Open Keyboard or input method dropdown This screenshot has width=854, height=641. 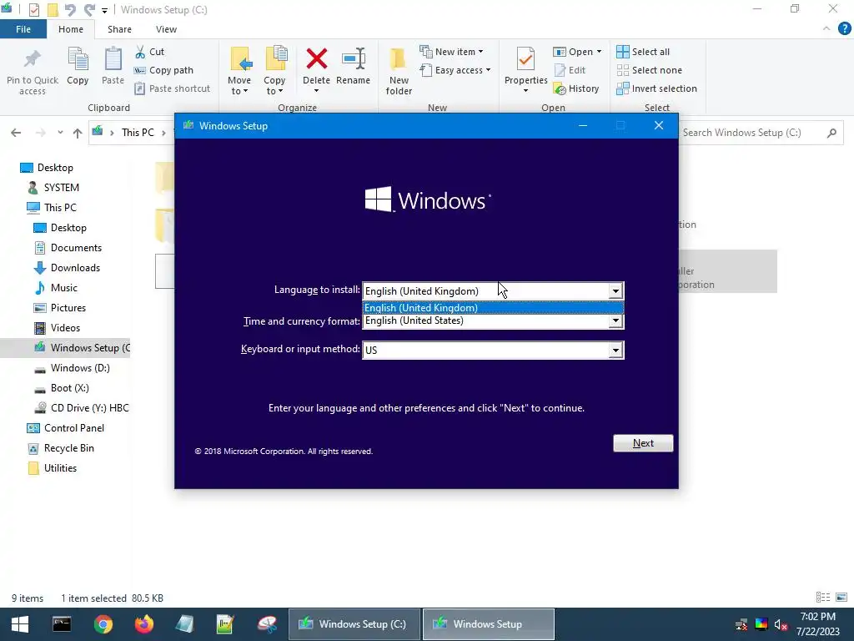point(615,350)
